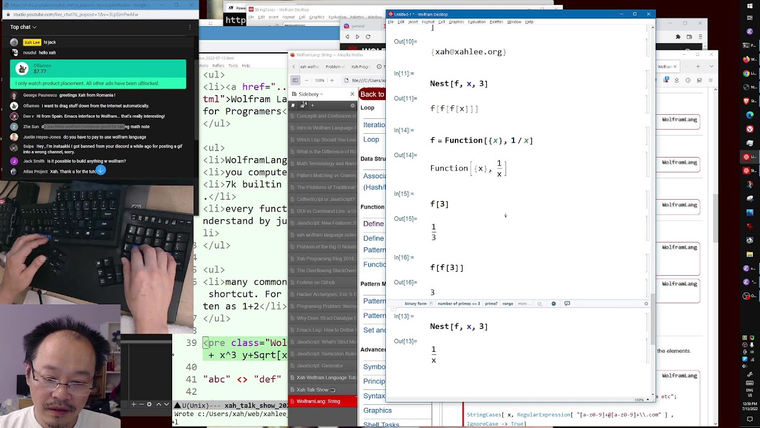Jump to latest chat messages with blue arrow

pyautogui.click(x=100, y=171)
